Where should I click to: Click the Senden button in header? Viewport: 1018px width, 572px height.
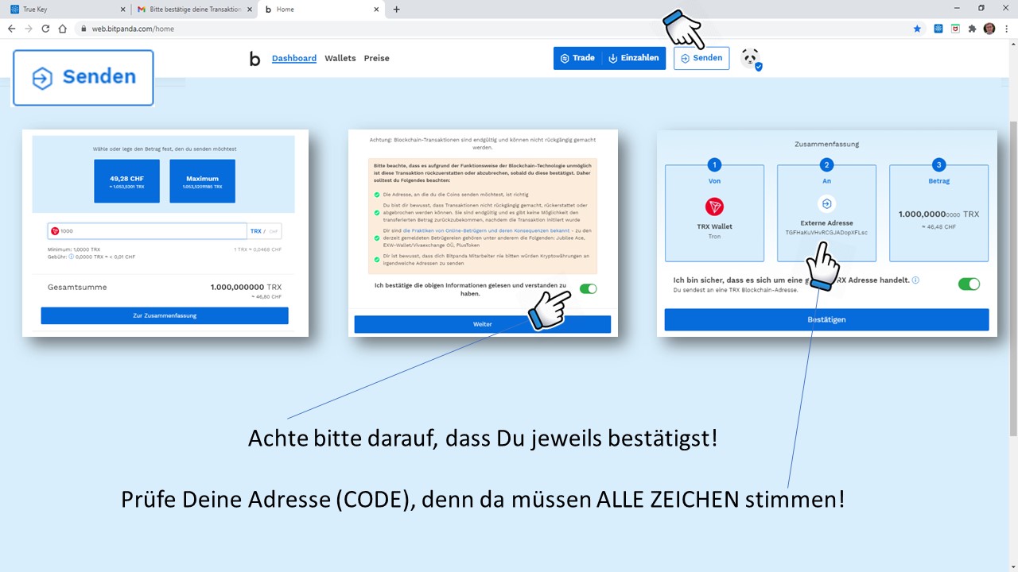[x=701, y=58]
